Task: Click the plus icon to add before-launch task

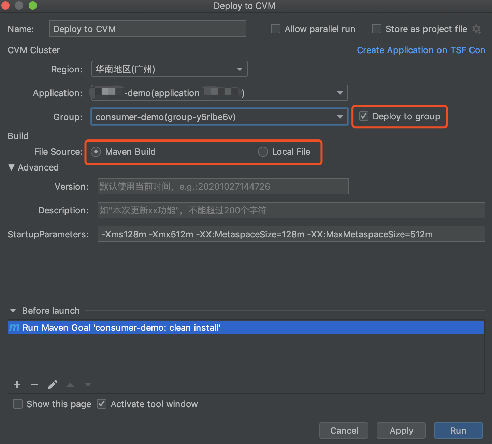Action: click(x=17, y=385)
